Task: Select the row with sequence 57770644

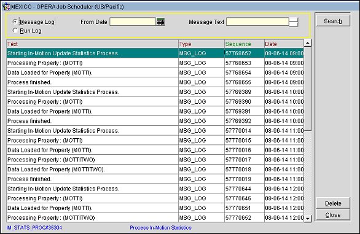Action: tap(155, 189)
